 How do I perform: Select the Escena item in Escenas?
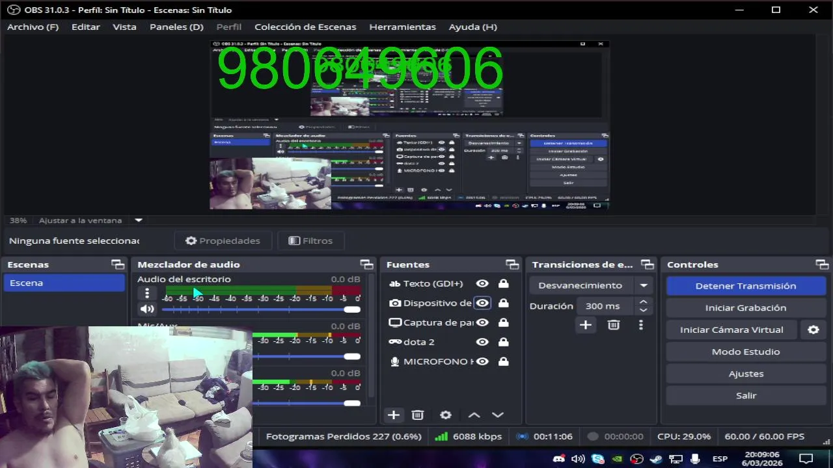click(x=64, y=283)
